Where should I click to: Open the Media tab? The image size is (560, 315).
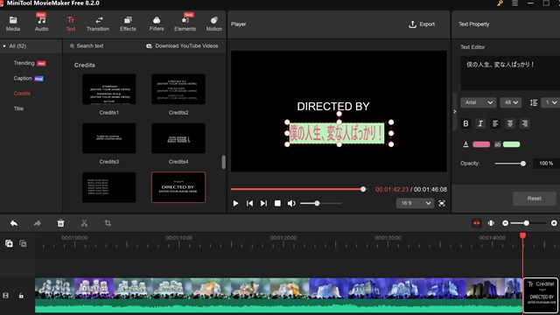coord(13,24)
